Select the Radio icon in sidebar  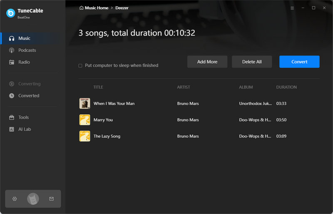point(12,62)
